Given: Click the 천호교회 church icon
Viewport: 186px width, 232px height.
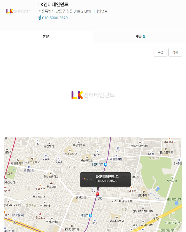Looking at the screenshot, I should (x=51, y=183).
